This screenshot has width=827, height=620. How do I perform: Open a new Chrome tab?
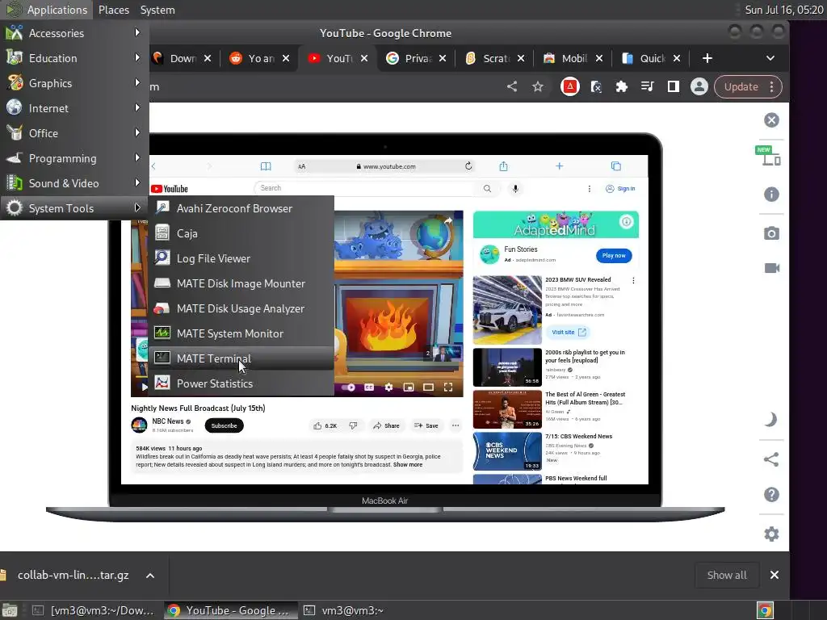coord(707,58)
